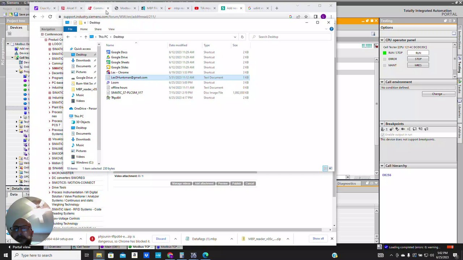Open options arrow for MBP_reader zip download
Image resolution: width=463 pixels, height=260 pixels.
(x=288, y=239)
